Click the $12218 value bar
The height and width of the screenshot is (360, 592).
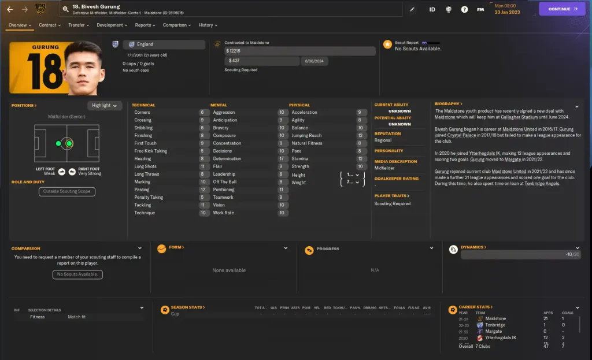pos(300,51)
